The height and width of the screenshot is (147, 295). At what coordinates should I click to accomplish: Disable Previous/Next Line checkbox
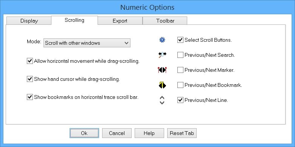tap(180, 100)
